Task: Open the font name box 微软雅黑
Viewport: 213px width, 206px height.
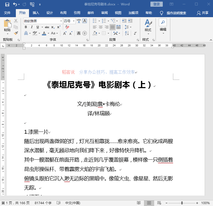Action: 43,21
